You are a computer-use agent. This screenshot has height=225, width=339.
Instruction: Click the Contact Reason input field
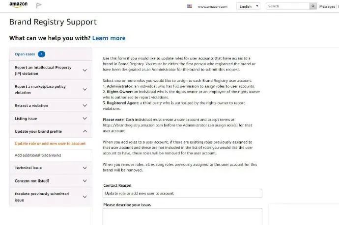[x=182, y=193]
